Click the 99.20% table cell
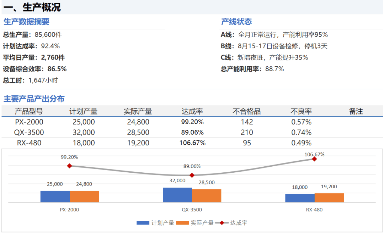Viewport: 384px width, 233px height. [192, 122]
